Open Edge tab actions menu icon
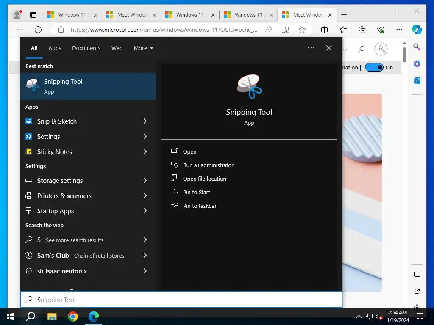The height and width of the screenshot is (325, 434). tap(33, 15)
